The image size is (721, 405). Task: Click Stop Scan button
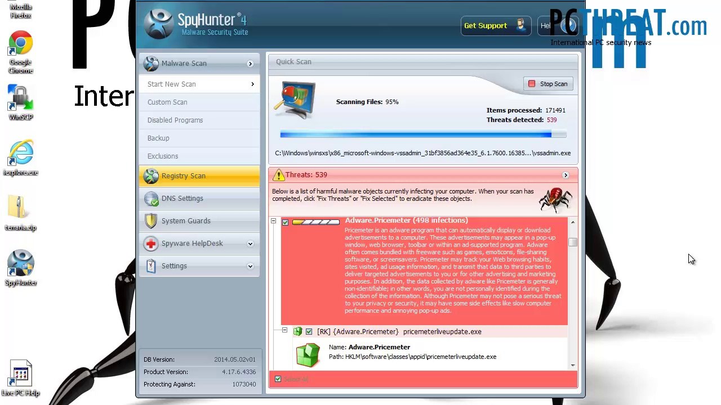coord(548,84)
